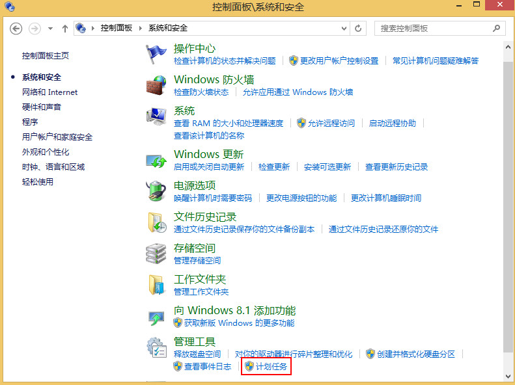
Task: Open the 向 Windows 8.1 添加功能 icon
Action: click(156, 318)
